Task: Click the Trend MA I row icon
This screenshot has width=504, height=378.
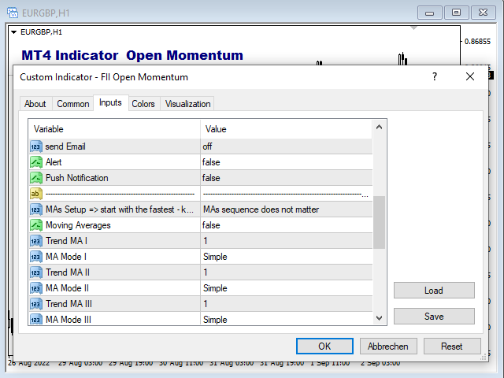Action: [x=36, y=241]
